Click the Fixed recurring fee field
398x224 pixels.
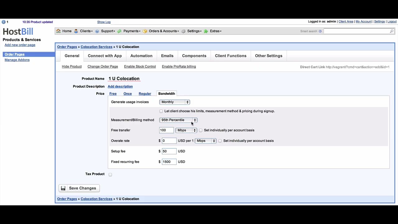169,162
